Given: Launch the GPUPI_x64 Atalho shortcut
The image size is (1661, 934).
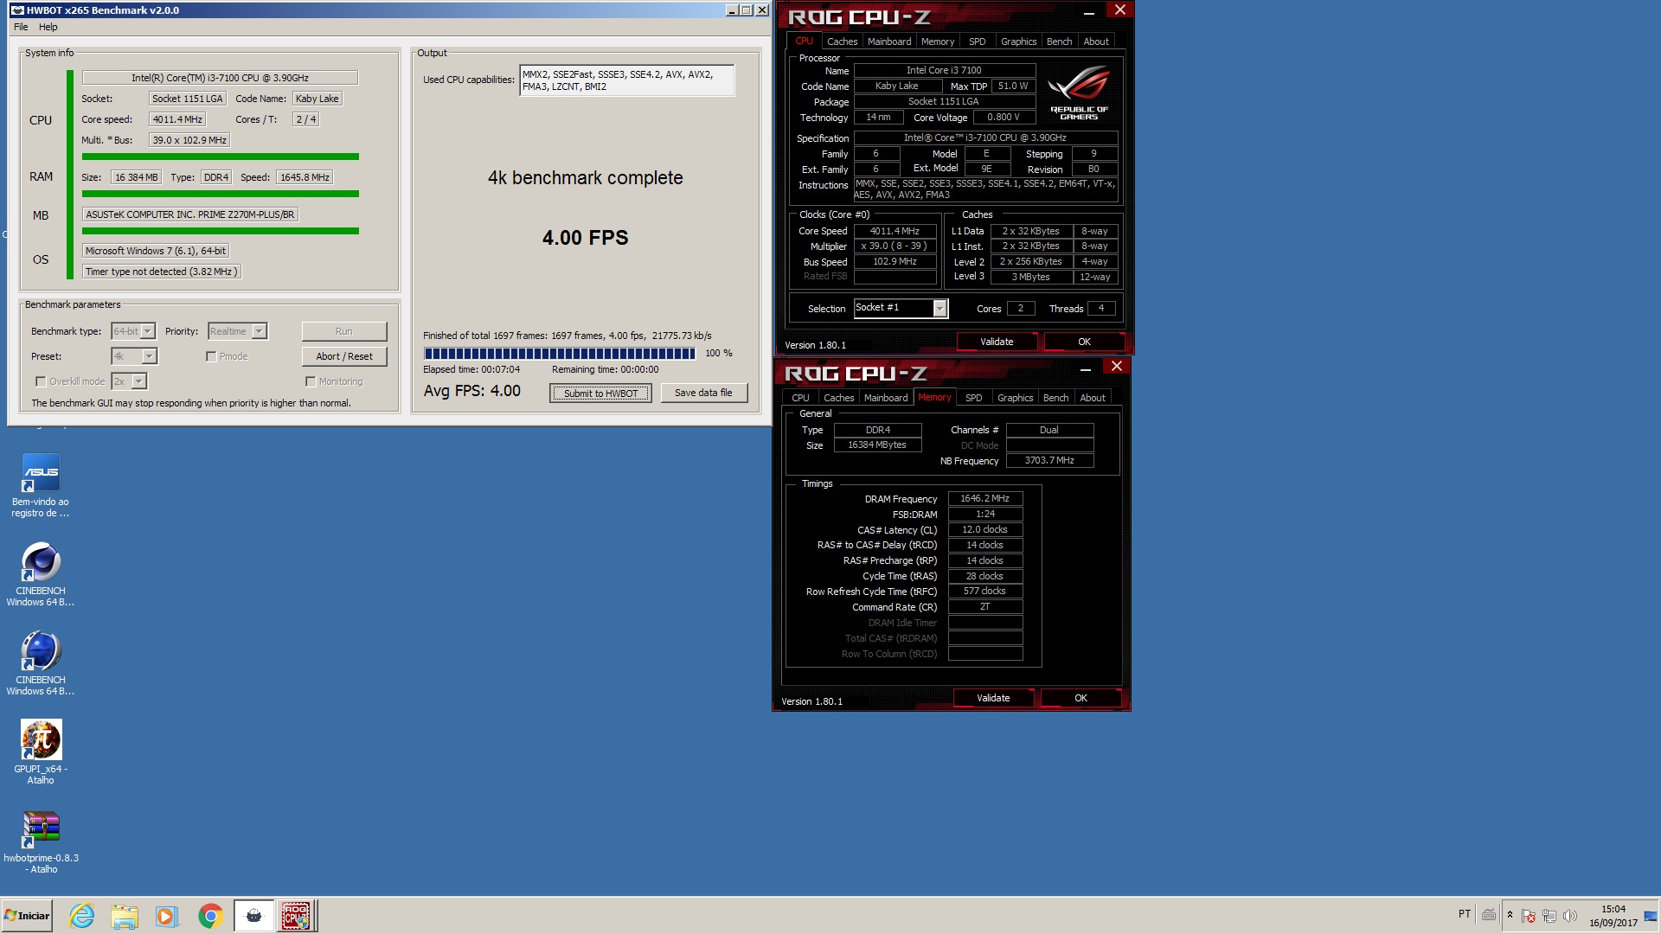Looking at the screenshot, I should pyautogui.click(x=41, y=752).
